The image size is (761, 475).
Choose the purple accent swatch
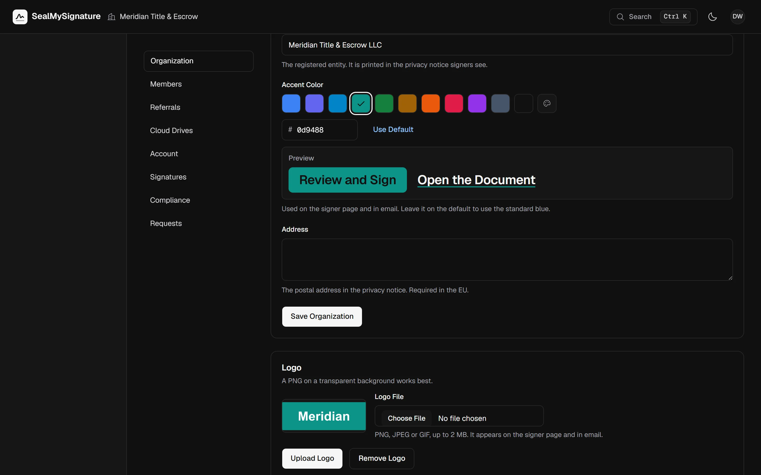pyautogui.click(x=477, y=103)
